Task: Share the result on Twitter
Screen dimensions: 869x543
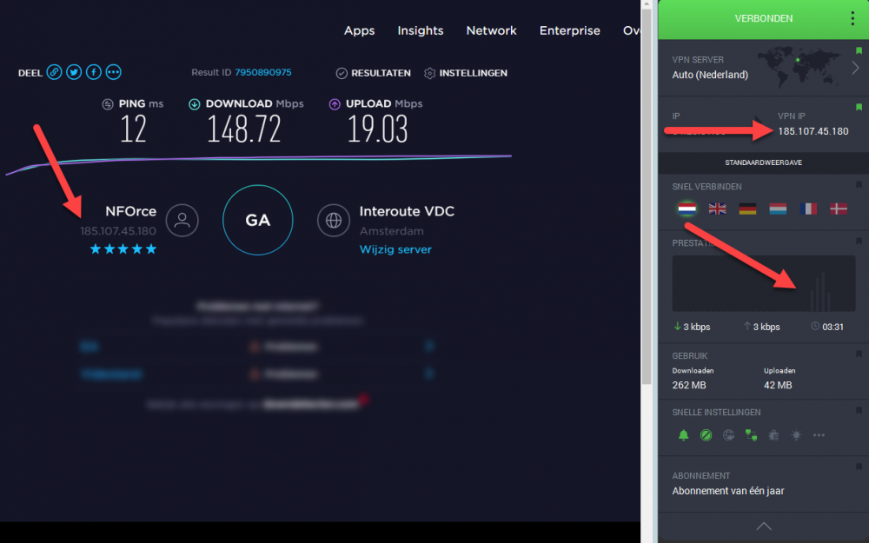Action: [74, 72]
